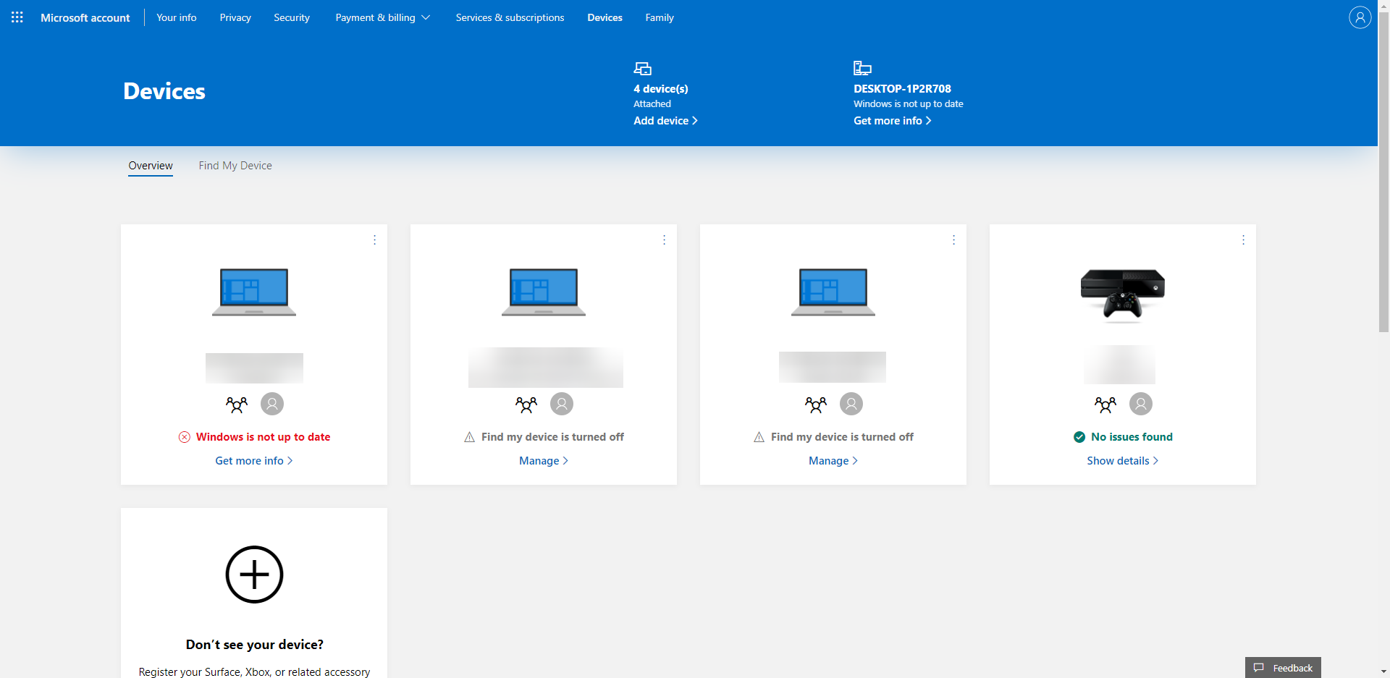Click Manage on the second device card

pos(544,461)
